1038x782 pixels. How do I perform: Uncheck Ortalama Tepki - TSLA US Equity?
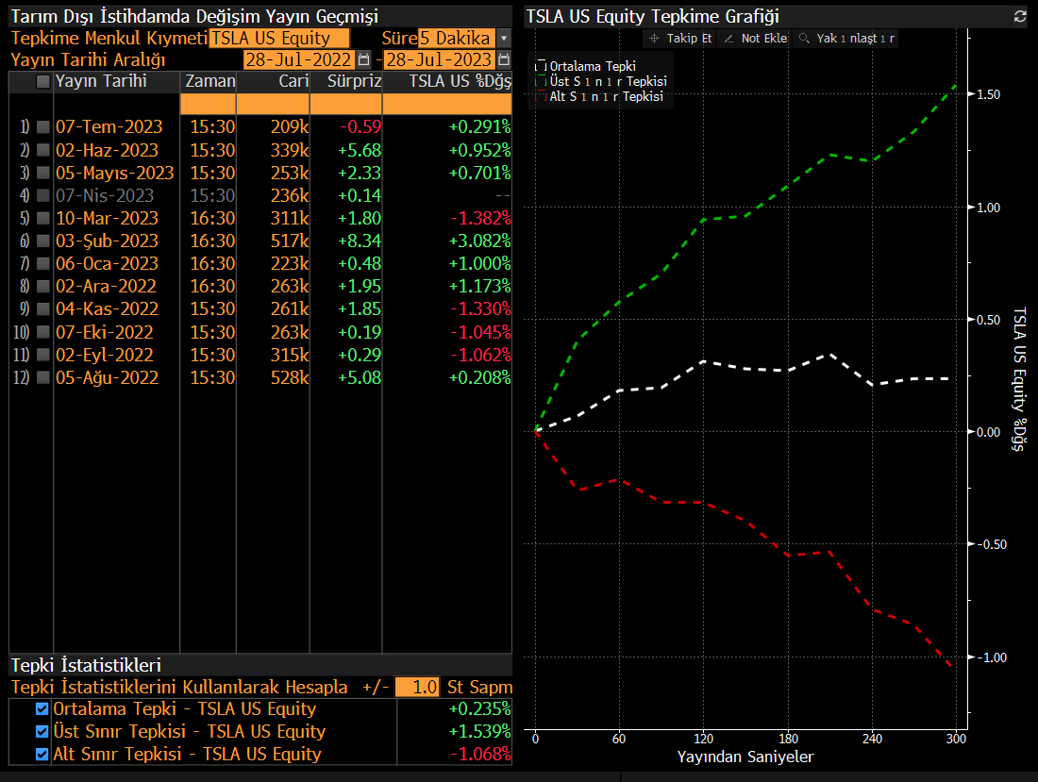coord(42,708)
